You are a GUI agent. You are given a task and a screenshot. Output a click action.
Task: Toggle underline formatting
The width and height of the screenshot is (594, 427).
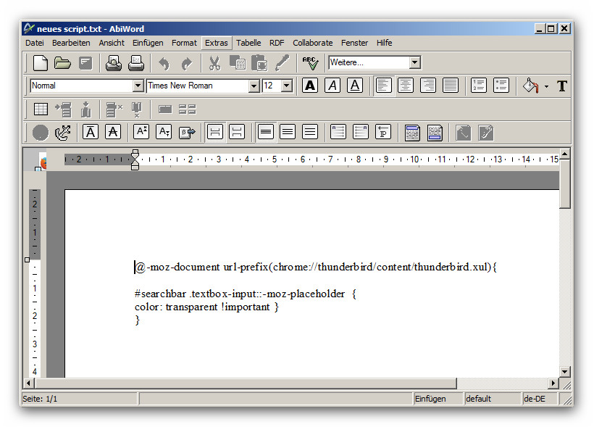coord(355,86)
